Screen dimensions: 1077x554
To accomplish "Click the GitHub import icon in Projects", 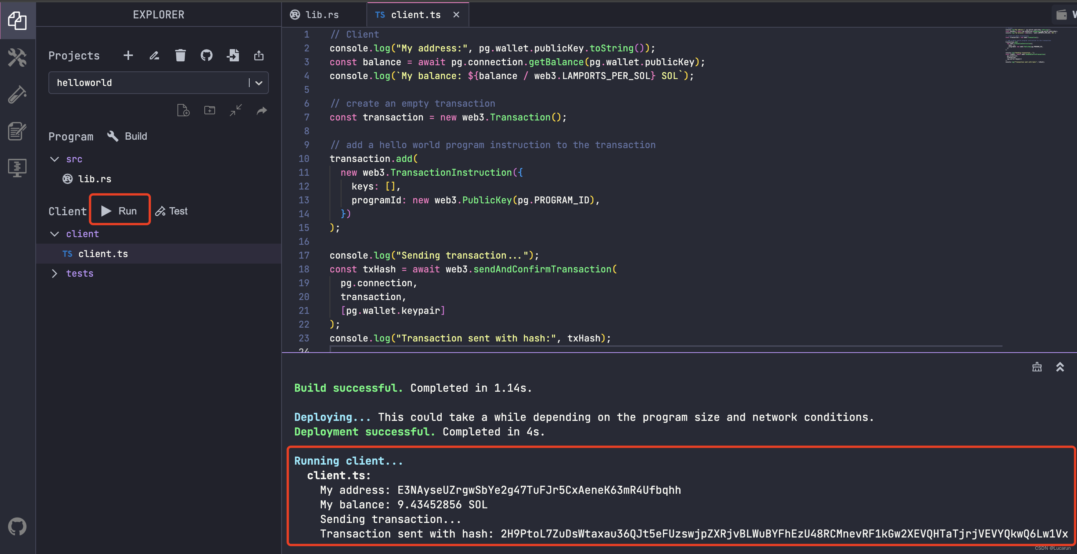I will pyautogui.click(x=207, y=56).
